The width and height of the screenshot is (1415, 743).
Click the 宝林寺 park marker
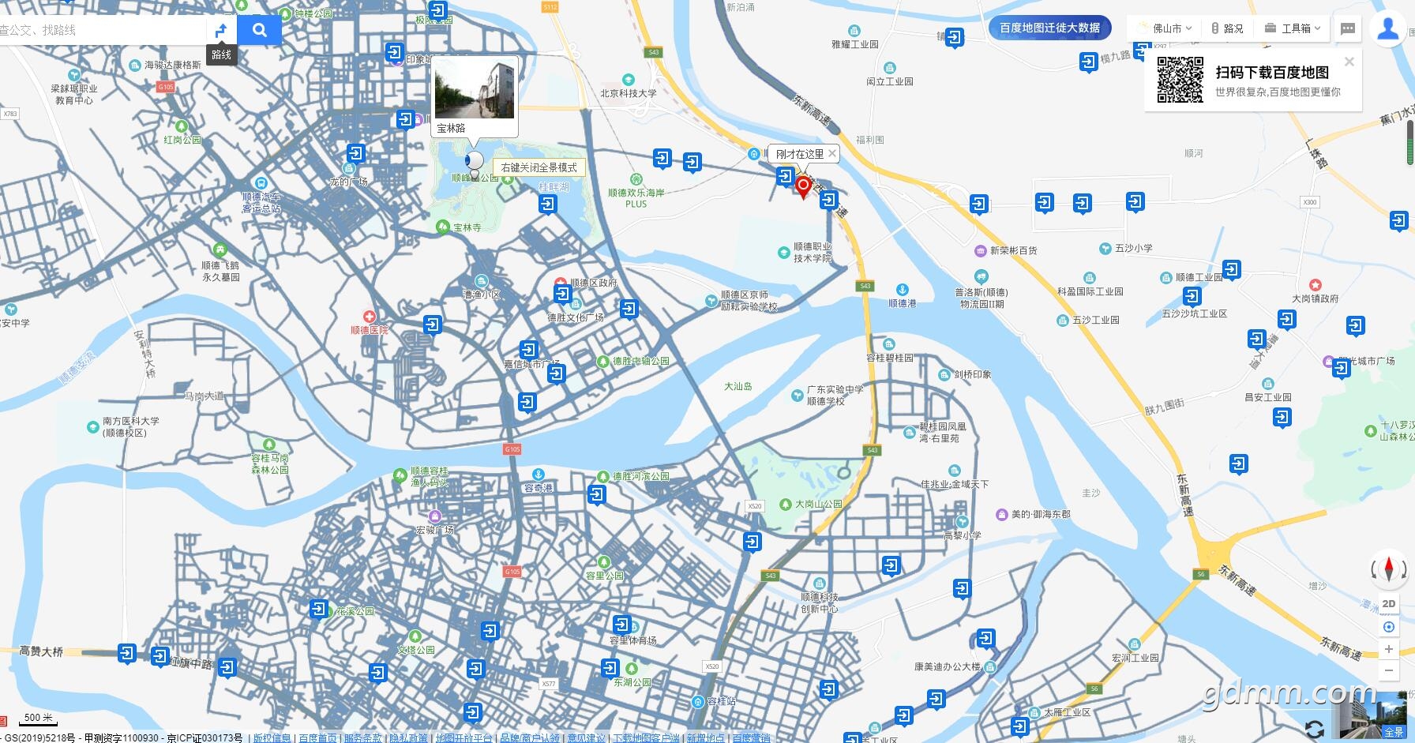pyautogui.click(x=442, y=227)
